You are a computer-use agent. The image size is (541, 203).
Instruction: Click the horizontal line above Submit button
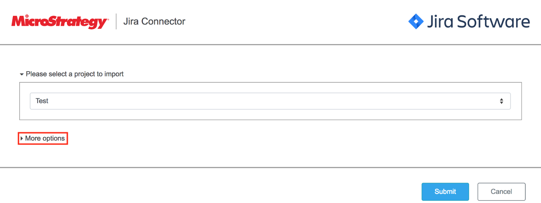click(270, 167)
